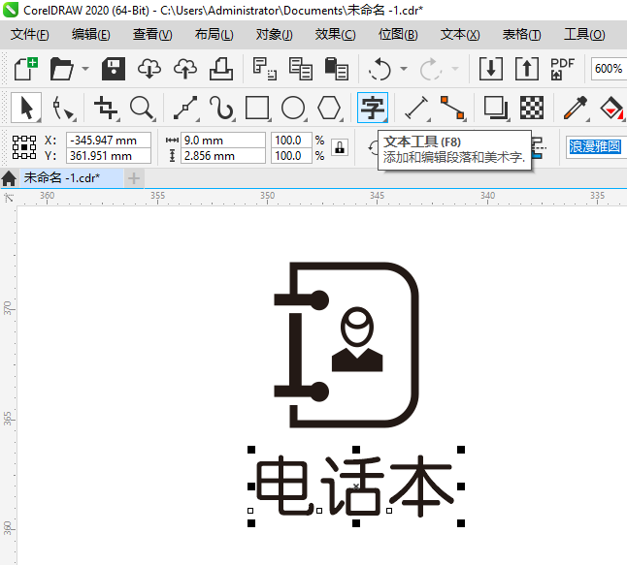The image size is (627, 565).
Task: Open the 查看(V) menu
Action: click(x=152, y=35)
